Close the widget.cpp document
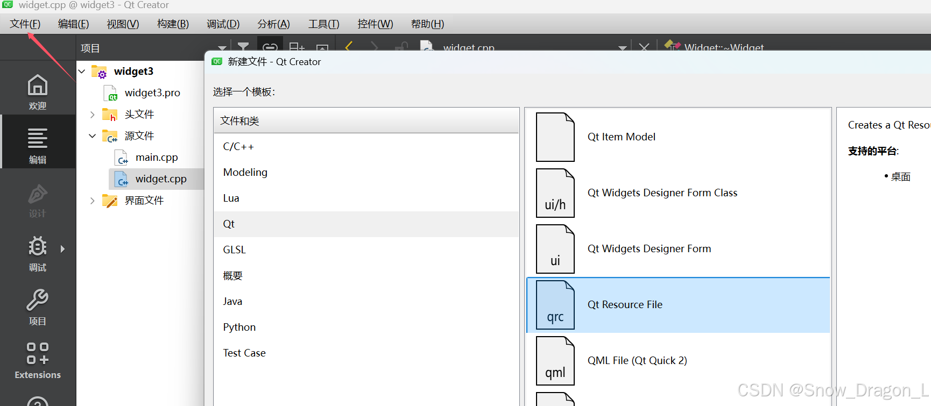 644,47
